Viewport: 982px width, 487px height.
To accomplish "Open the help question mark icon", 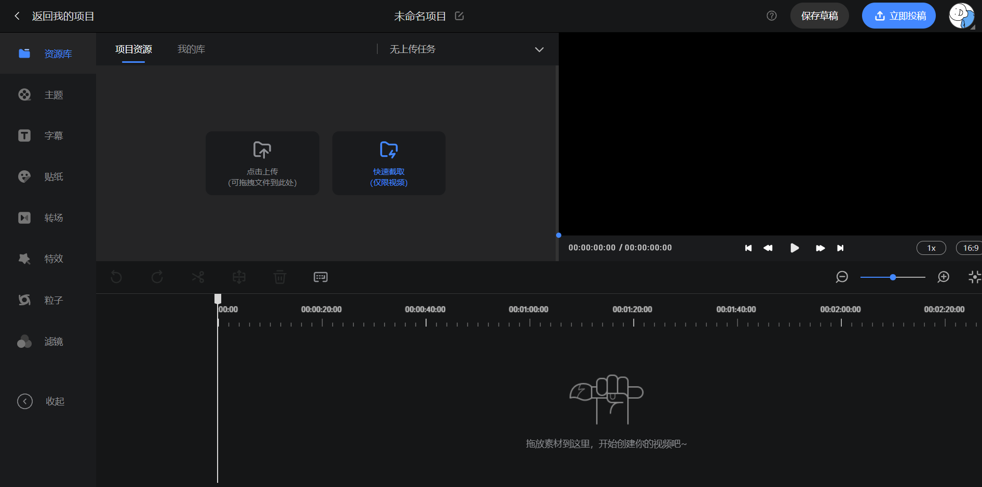I will 771,16.
